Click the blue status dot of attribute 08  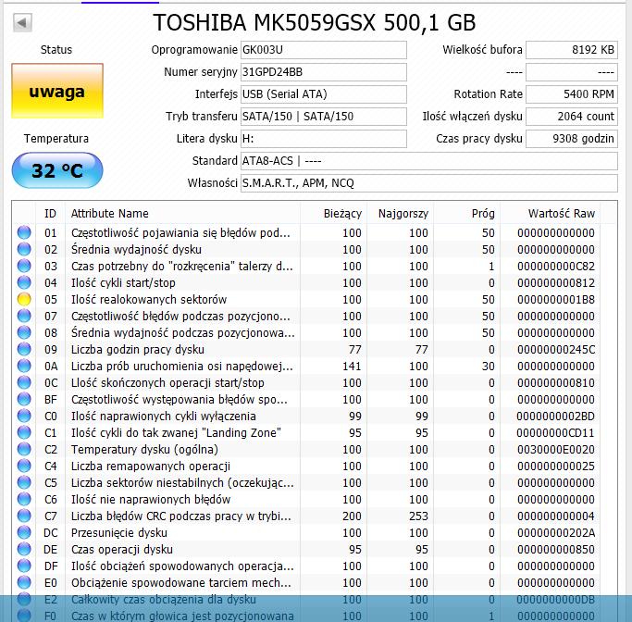click(x=24, y=332)
